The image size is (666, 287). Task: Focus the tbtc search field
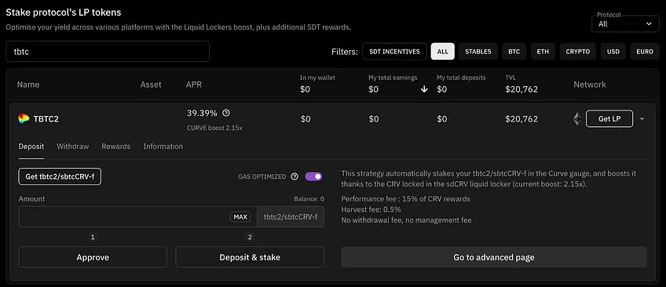point(108,51)
